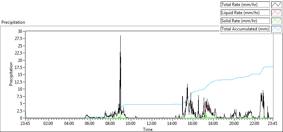283x132 pixels.
Task: Click the Liquid Rate legend plot icon
Action: click(277, 12)
